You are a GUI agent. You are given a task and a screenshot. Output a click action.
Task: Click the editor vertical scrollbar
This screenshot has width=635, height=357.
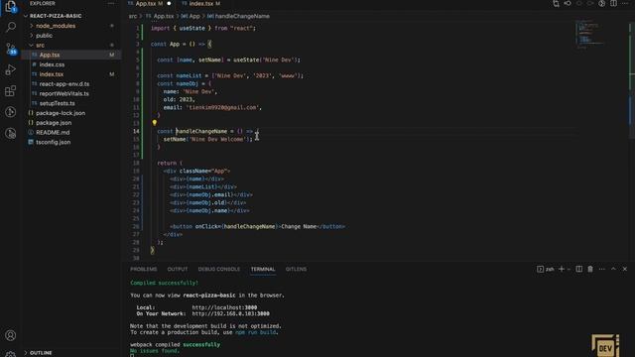coord(632,81)
